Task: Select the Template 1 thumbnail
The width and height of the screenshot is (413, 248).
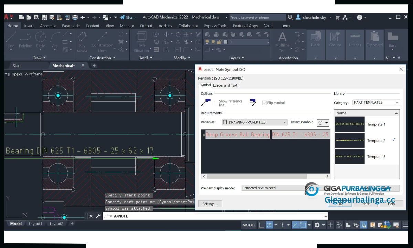Action: tap(350, 124)
